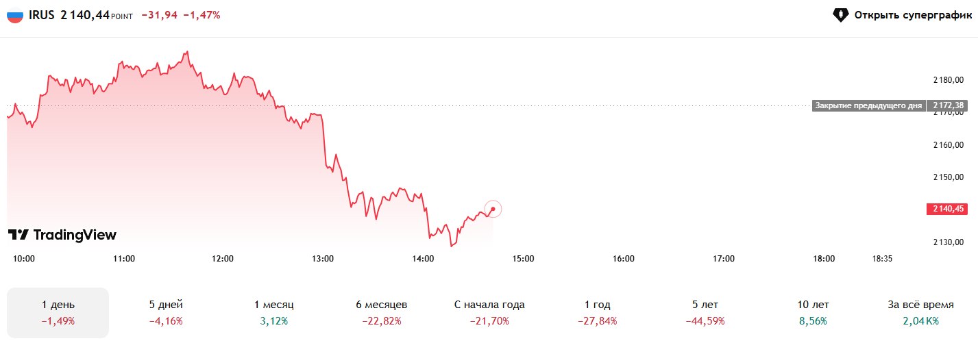Click the IRUS ticker symbol name
Screen dimensions: 978x343
[42, 15]
